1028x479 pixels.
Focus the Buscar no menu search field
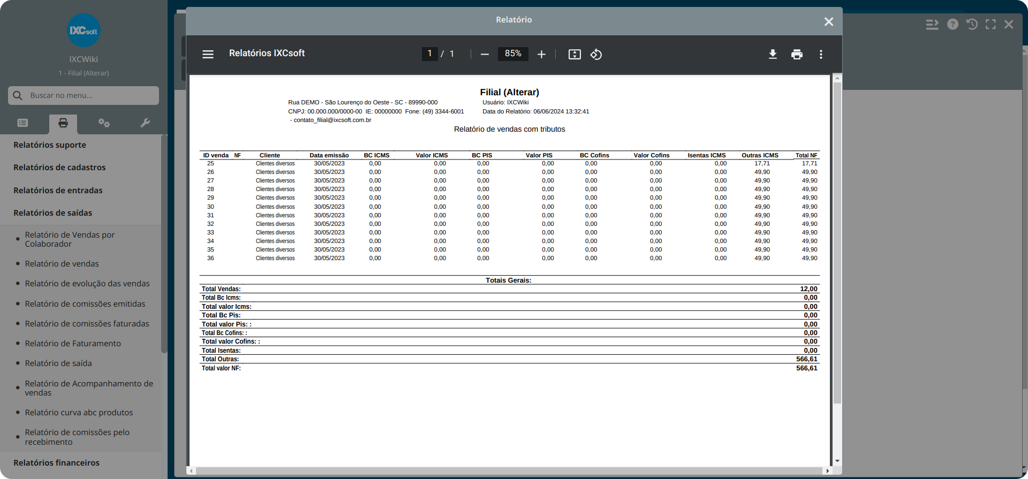(84, 95)
